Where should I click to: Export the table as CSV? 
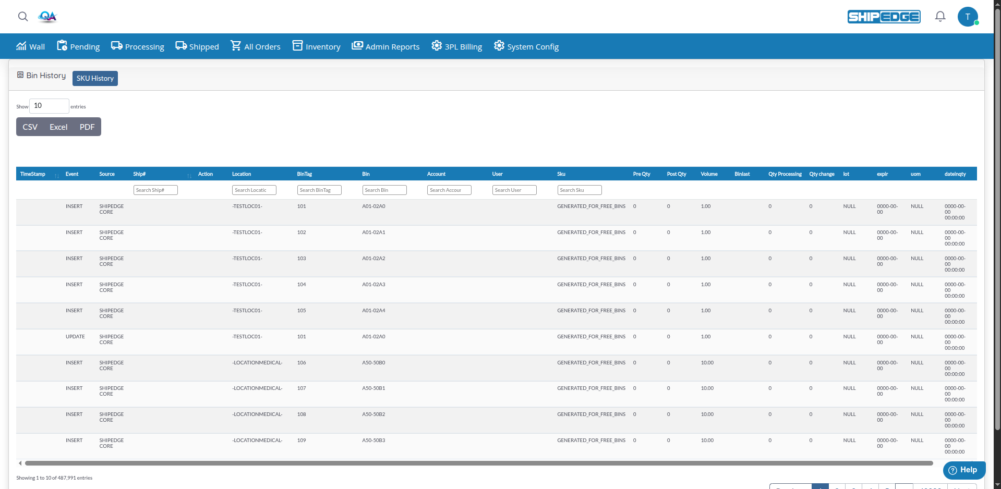coord(30,127)
